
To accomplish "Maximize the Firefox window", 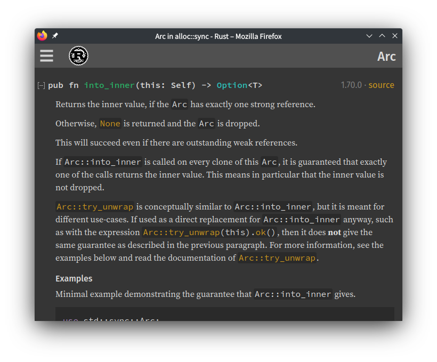I will click(x=382, y=36).
